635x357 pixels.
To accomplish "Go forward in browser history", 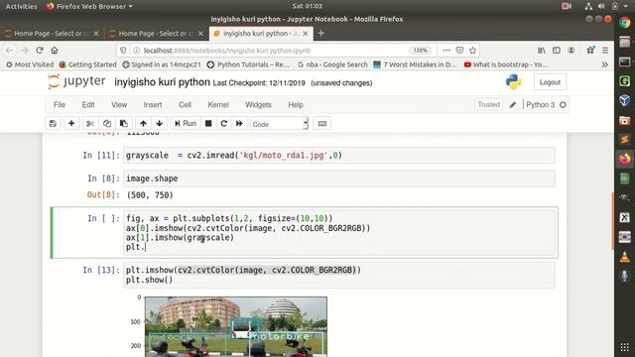I will click(x=24, y=51).
